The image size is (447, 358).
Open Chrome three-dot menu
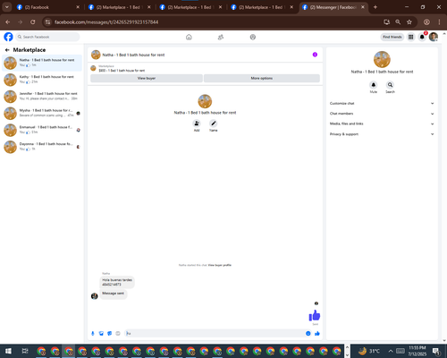[439, 21]
